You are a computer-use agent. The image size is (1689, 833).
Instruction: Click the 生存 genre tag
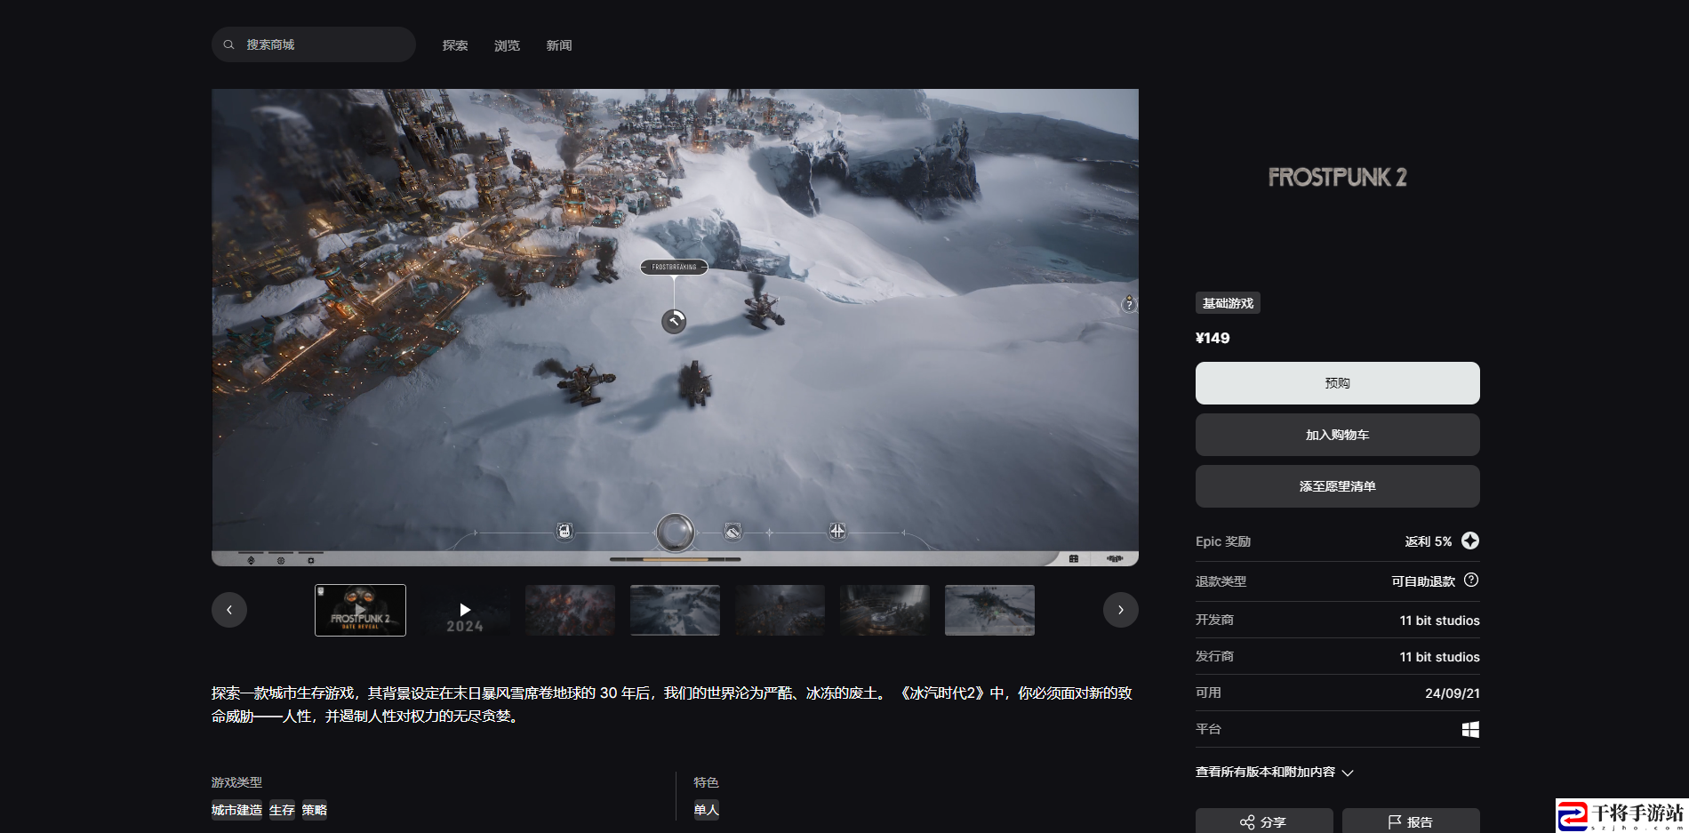282,810
